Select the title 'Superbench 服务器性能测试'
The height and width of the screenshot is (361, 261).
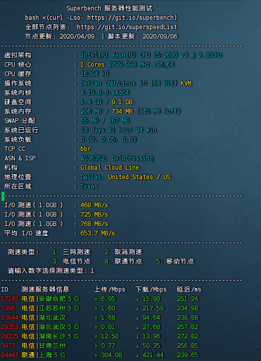point(110,8)
